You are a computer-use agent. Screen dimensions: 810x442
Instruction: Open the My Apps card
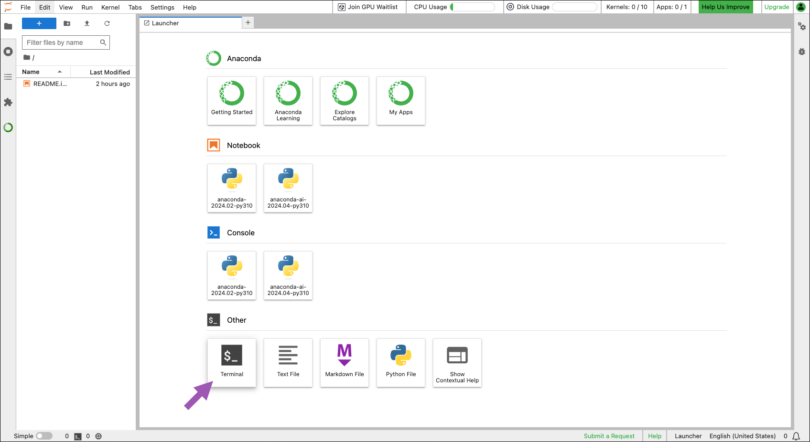[x=401, y=101]
